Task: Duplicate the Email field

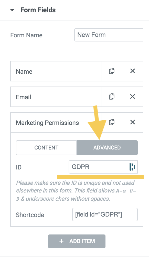Action: (112, 97)
